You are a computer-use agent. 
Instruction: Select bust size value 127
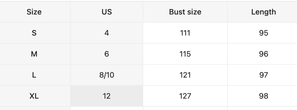185,96
